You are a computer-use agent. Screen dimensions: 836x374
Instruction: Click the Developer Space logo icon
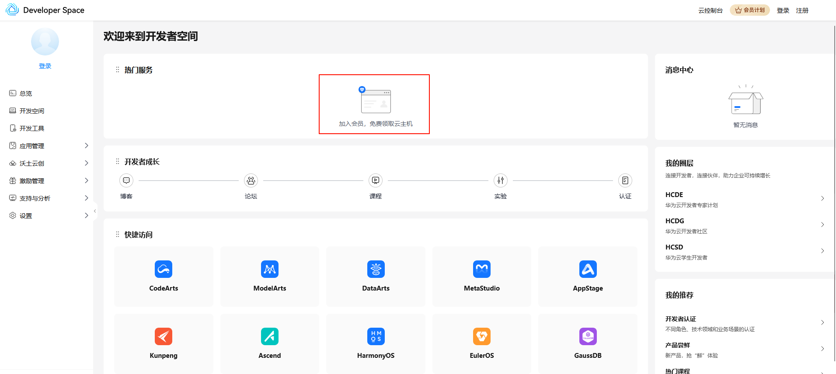(12, 10)
